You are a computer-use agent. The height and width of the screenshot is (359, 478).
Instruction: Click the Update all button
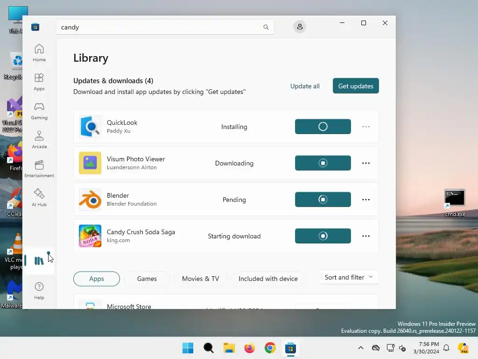tap(305, 86)
